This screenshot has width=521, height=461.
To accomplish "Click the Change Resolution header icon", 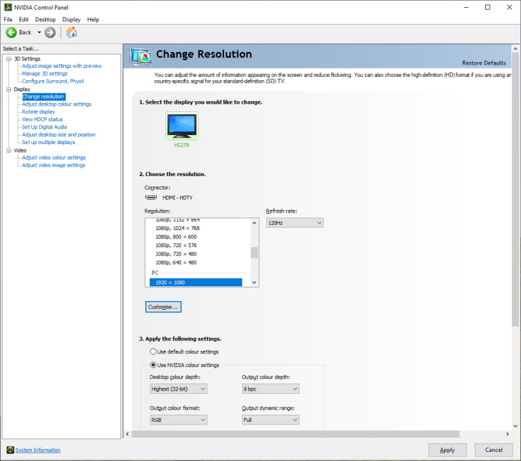I will (141, 57).
